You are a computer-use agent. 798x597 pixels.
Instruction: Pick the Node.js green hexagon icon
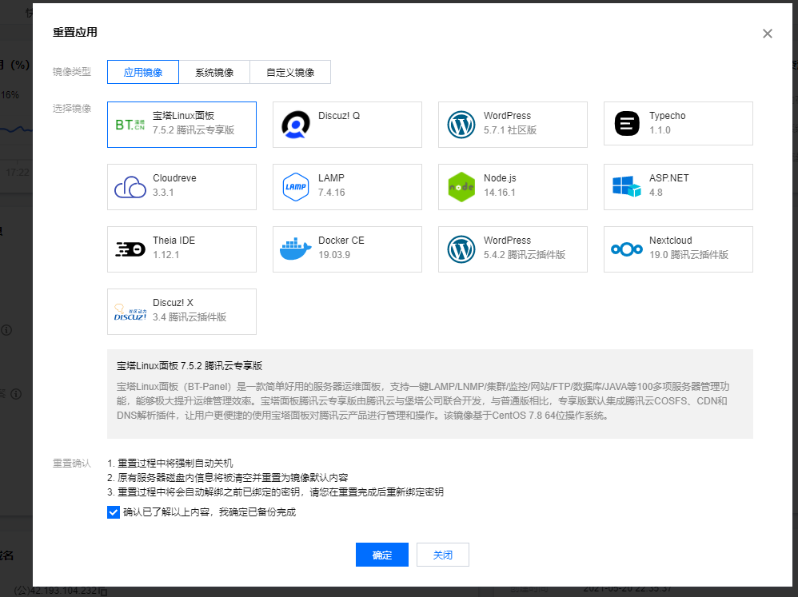461,187
